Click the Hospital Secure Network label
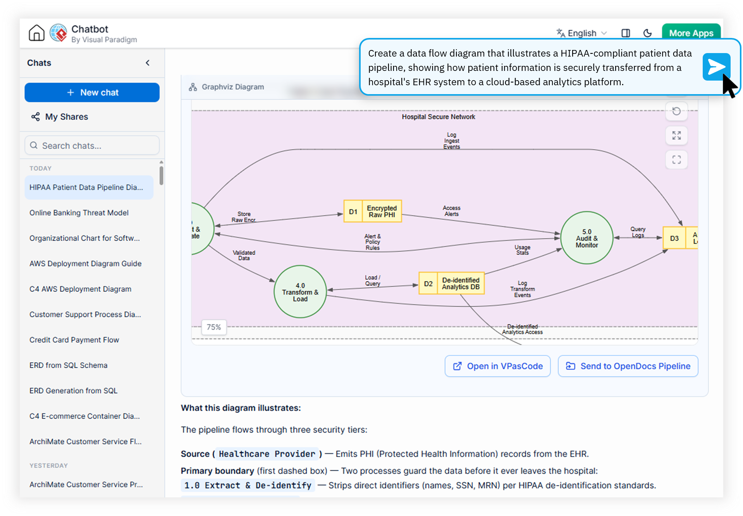This screenshot has height=516, width=743. [x=438, y=117]
